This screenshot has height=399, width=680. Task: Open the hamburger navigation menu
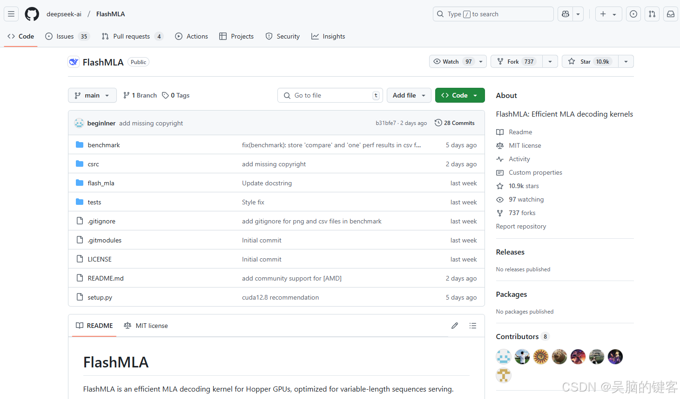11,14
